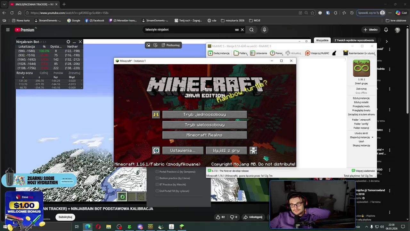Image resolution: width=410 pixels, height=231 pixels.
Task: Open Edge browser from taskbar
Action: click(87, 227)
